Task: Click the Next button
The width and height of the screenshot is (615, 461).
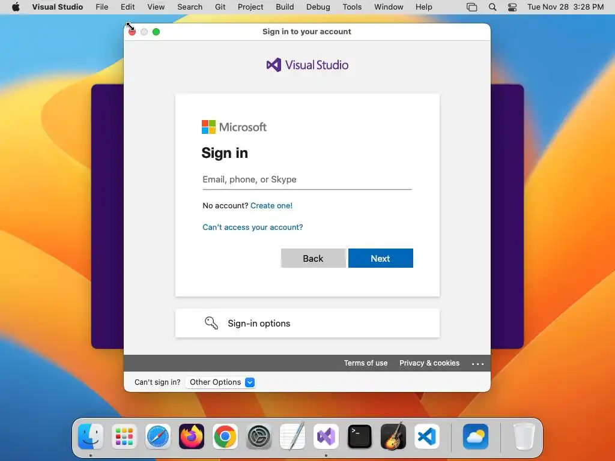Action: coord(380,258)
